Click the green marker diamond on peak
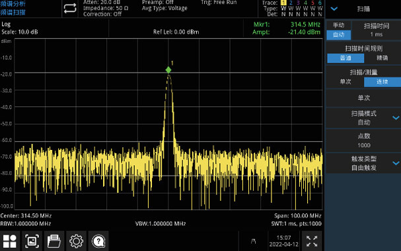 click(168, 70)
